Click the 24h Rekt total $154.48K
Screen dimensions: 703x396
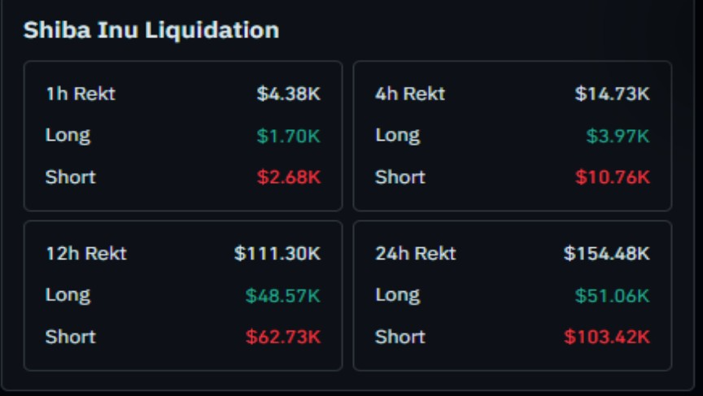[x=607, y=254]
